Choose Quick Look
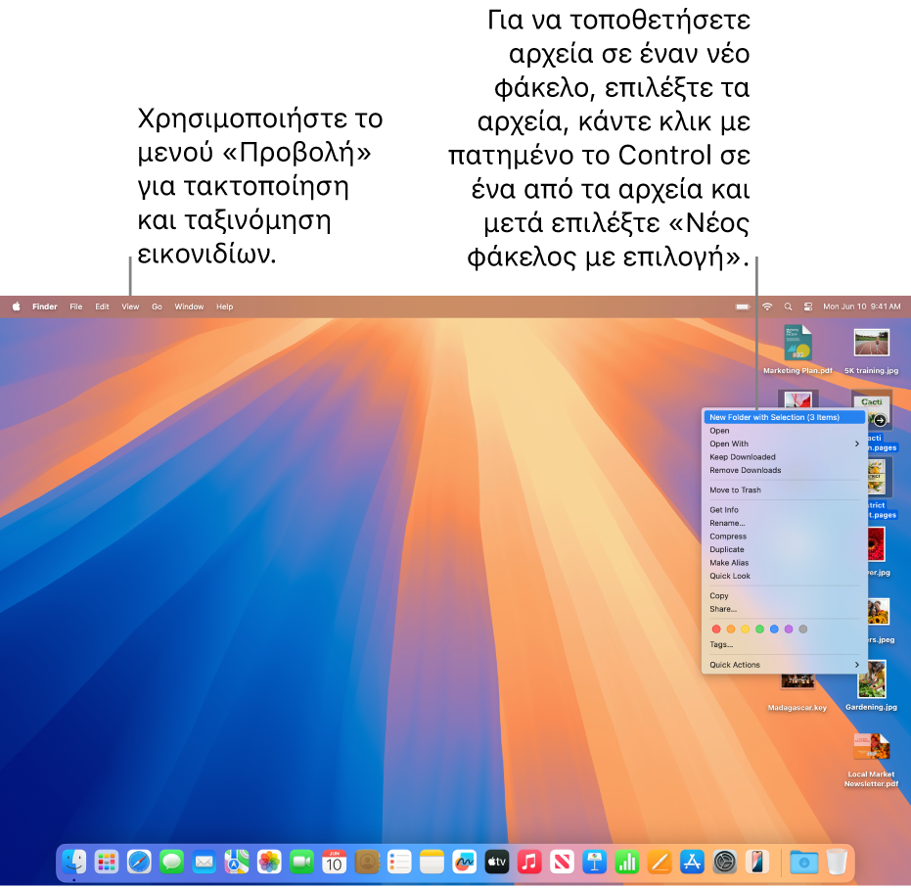Screen dimensions: 911x888 [x=785, y=576]
